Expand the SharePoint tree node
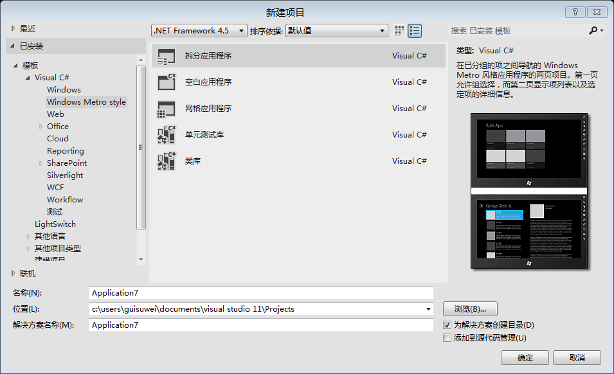The height and width of the screenshot is (374, 614). (41, 163)
